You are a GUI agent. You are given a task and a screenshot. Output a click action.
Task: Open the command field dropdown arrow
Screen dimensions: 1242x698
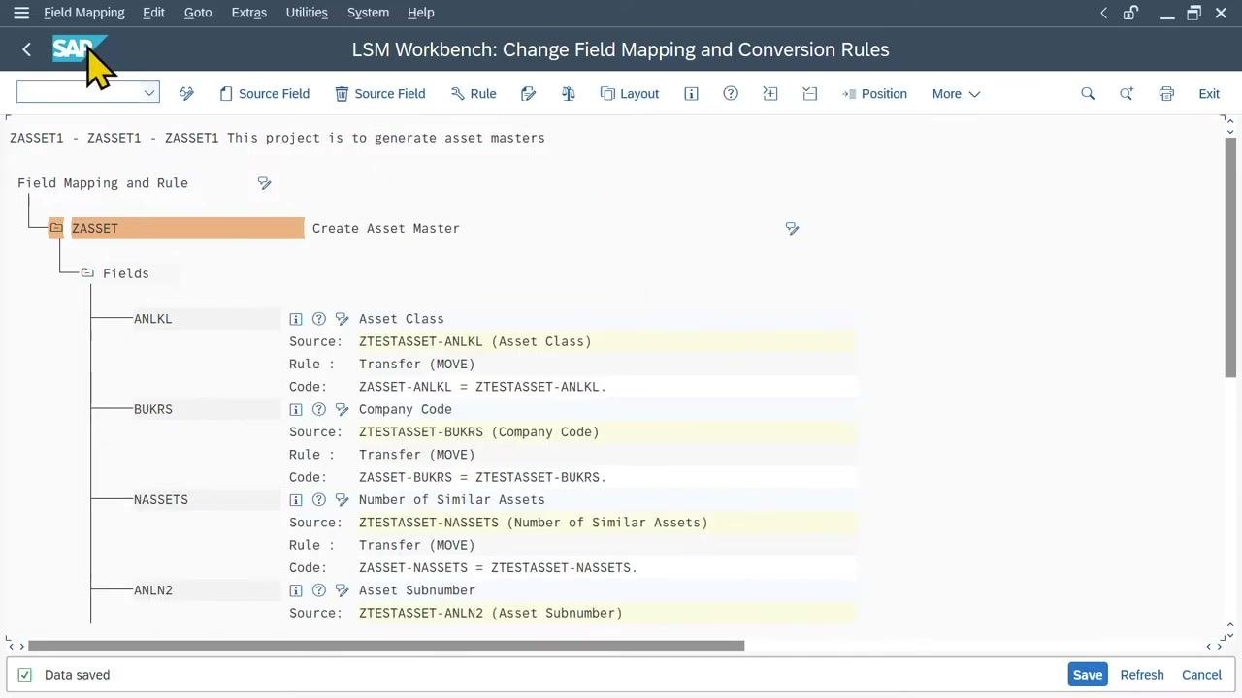149,92
